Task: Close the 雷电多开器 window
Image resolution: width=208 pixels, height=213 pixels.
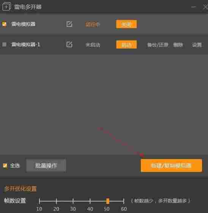Action: click(x=205, y=7)
